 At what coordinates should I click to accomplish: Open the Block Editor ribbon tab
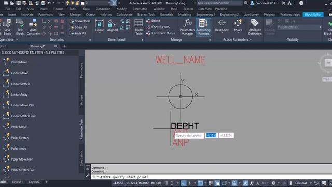coord(313,14)
